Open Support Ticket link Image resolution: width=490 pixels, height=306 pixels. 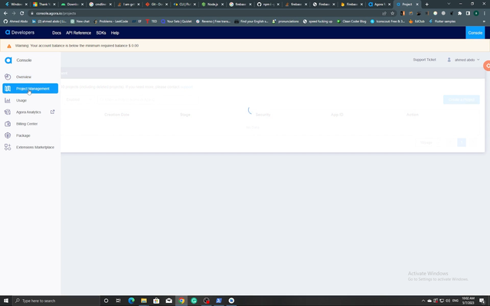(424, 60)
